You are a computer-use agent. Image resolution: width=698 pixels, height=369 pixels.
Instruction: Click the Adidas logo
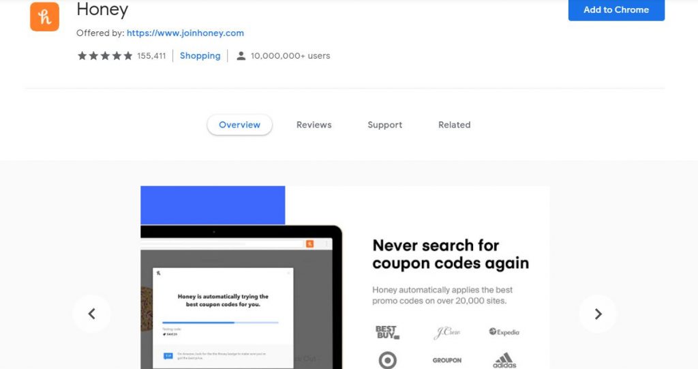504,360
